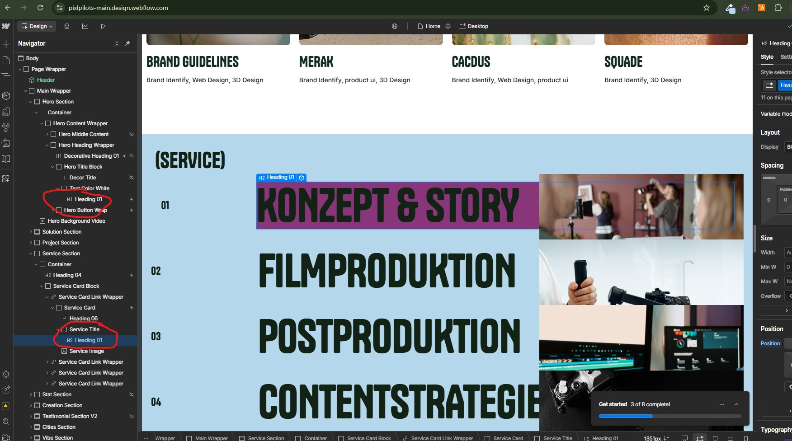
Task: Open the Home page selector
Action: [429, 26]
